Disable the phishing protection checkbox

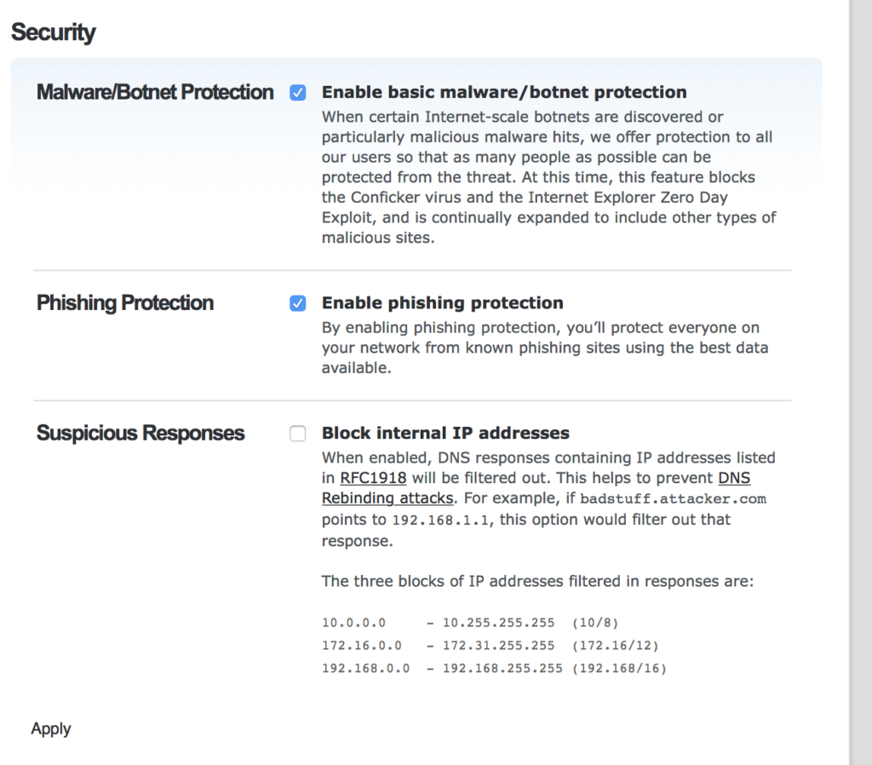tap(297, 303)
